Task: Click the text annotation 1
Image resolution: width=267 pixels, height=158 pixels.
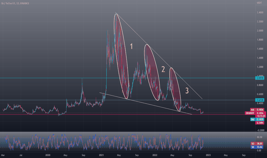Action: (131, 46)
